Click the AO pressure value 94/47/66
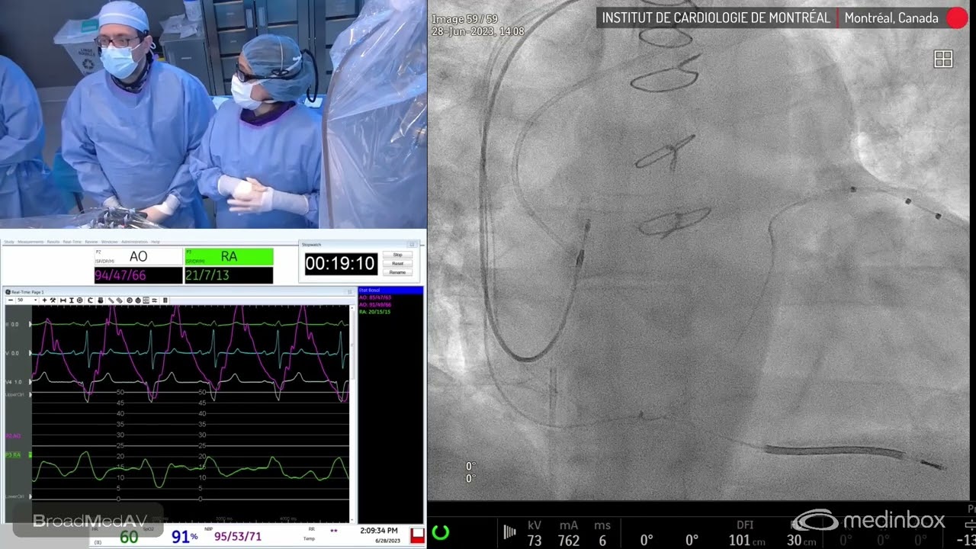The image size is (976, 549). (120, 275)
